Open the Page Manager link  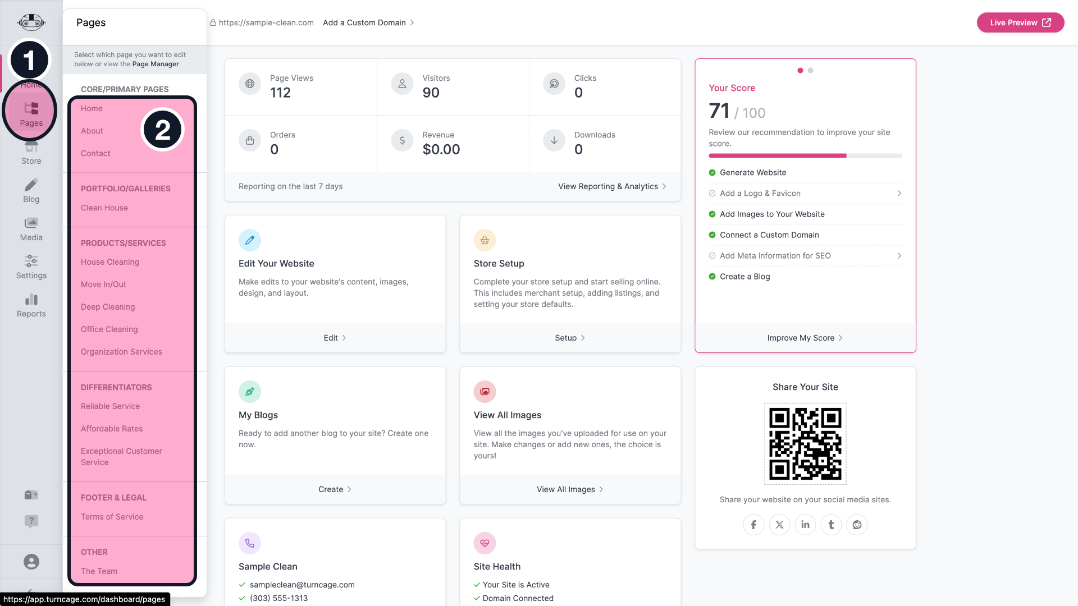pyautogui.click(x=156, y=64)
